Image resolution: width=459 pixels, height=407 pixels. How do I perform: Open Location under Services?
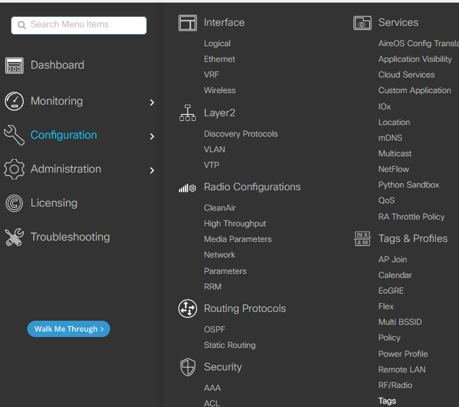(394, 122)
